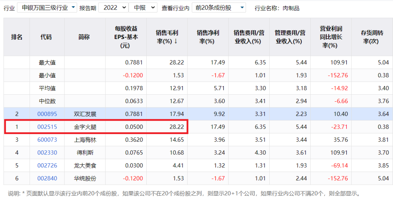Click the 最小值 row label

(47, 75)
